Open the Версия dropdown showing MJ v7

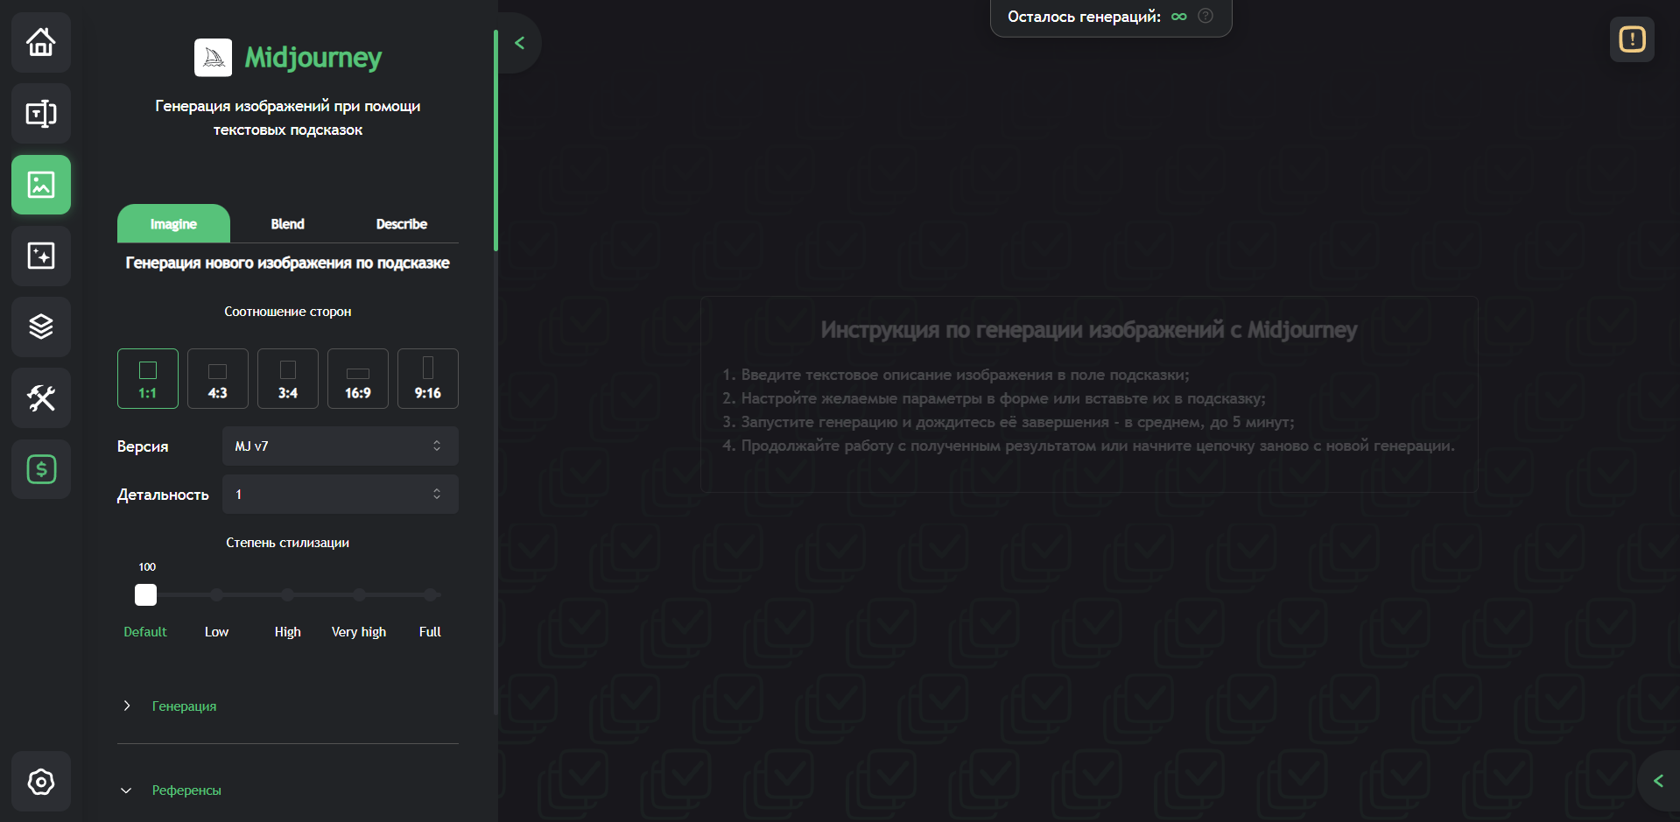(340, 446)
